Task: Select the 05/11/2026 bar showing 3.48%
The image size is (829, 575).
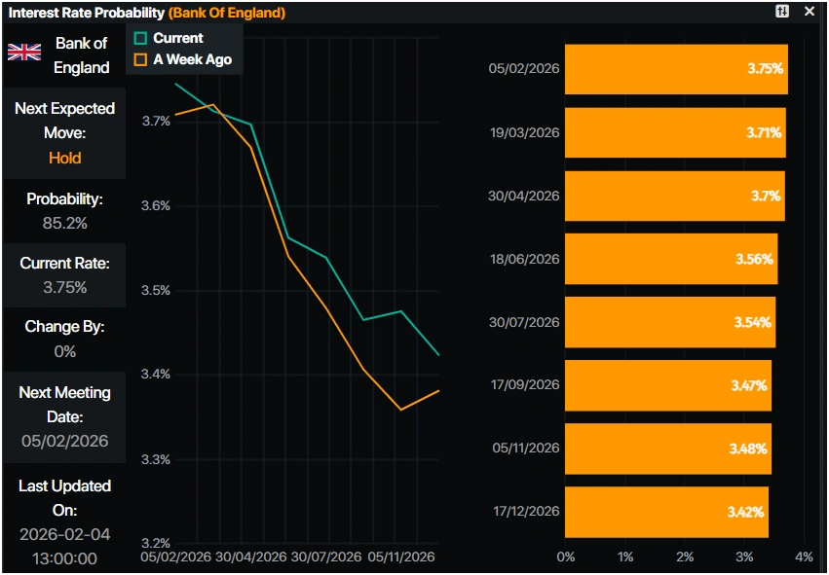Action: point(668,449)
